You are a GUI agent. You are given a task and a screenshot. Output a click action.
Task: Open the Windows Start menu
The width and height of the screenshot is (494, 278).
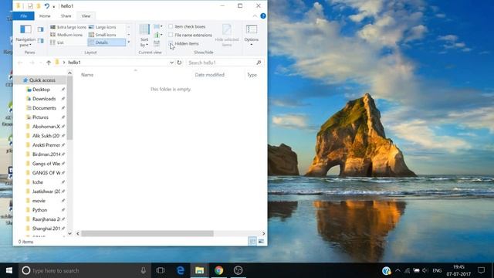(x=9, y=270)
